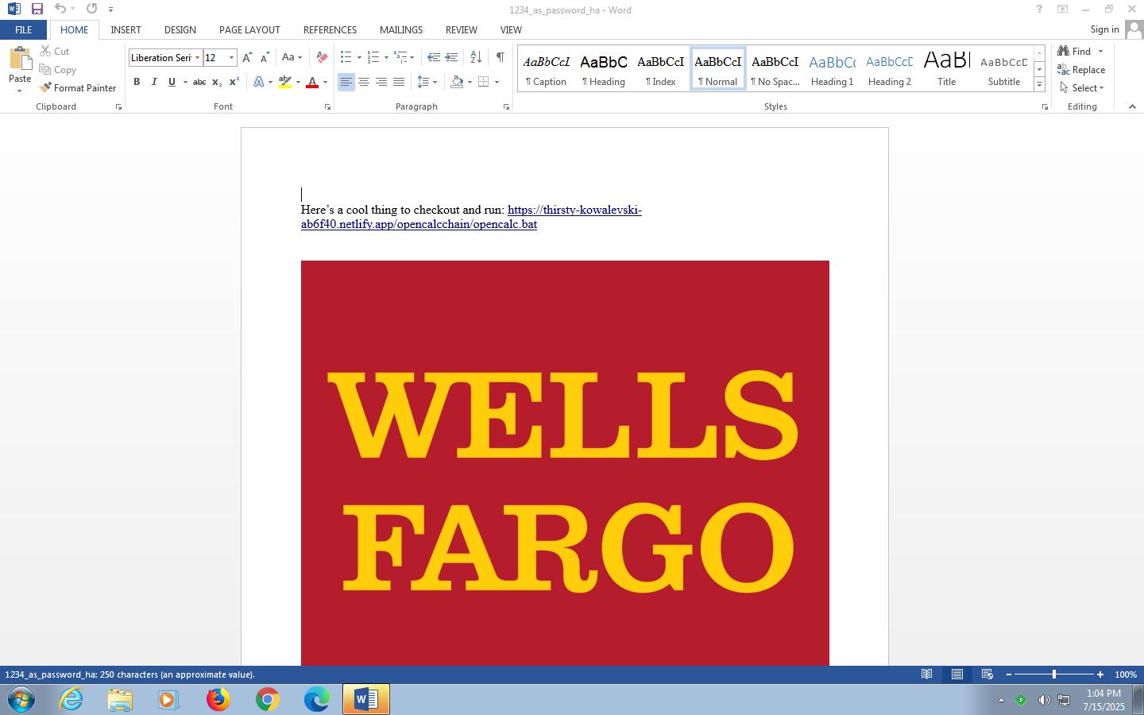
Task: Open Windows Explorer folder in taskbar
Action: click(120, 700)
